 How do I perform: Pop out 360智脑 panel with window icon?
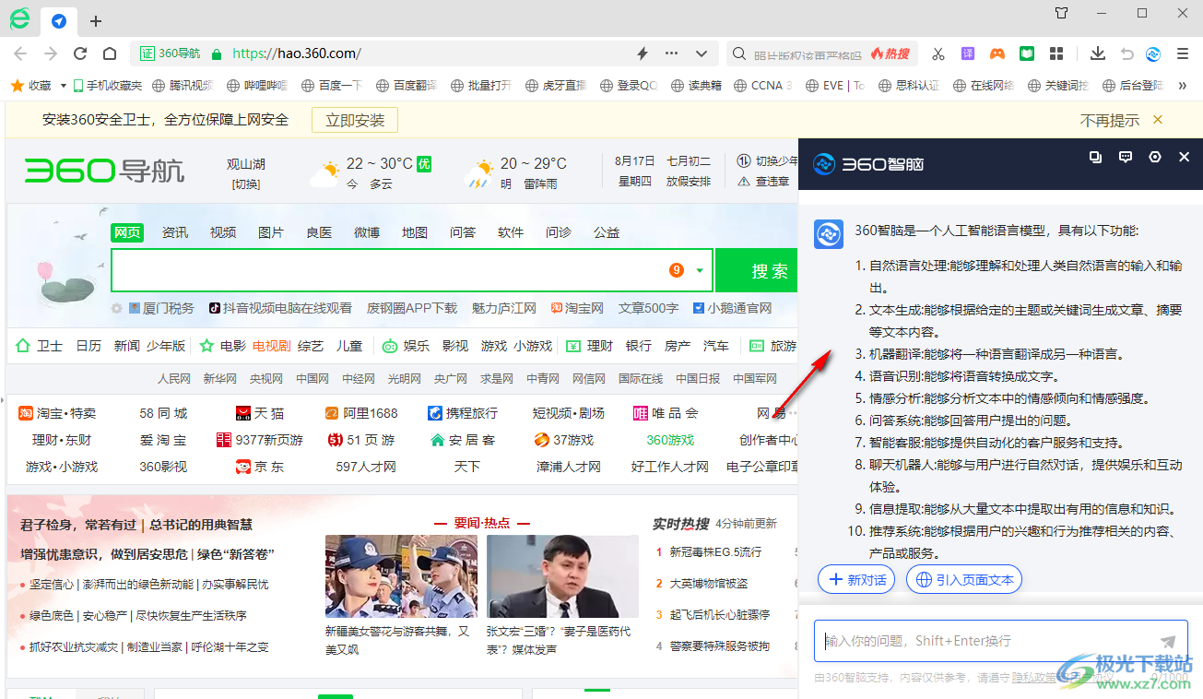pos(1095,158)
